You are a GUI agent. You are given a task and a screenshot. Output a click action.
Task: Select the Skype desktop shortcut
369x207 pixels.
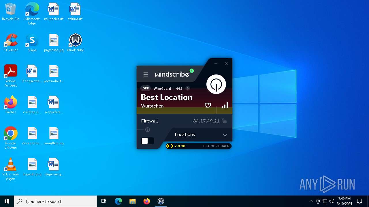coord(32,43)
